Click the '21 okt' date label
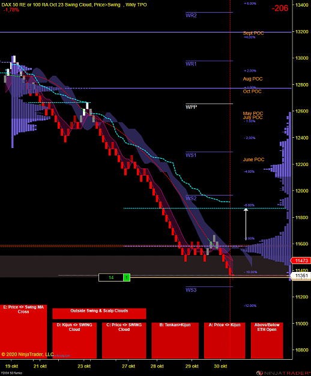 click(x=40, y=366)
